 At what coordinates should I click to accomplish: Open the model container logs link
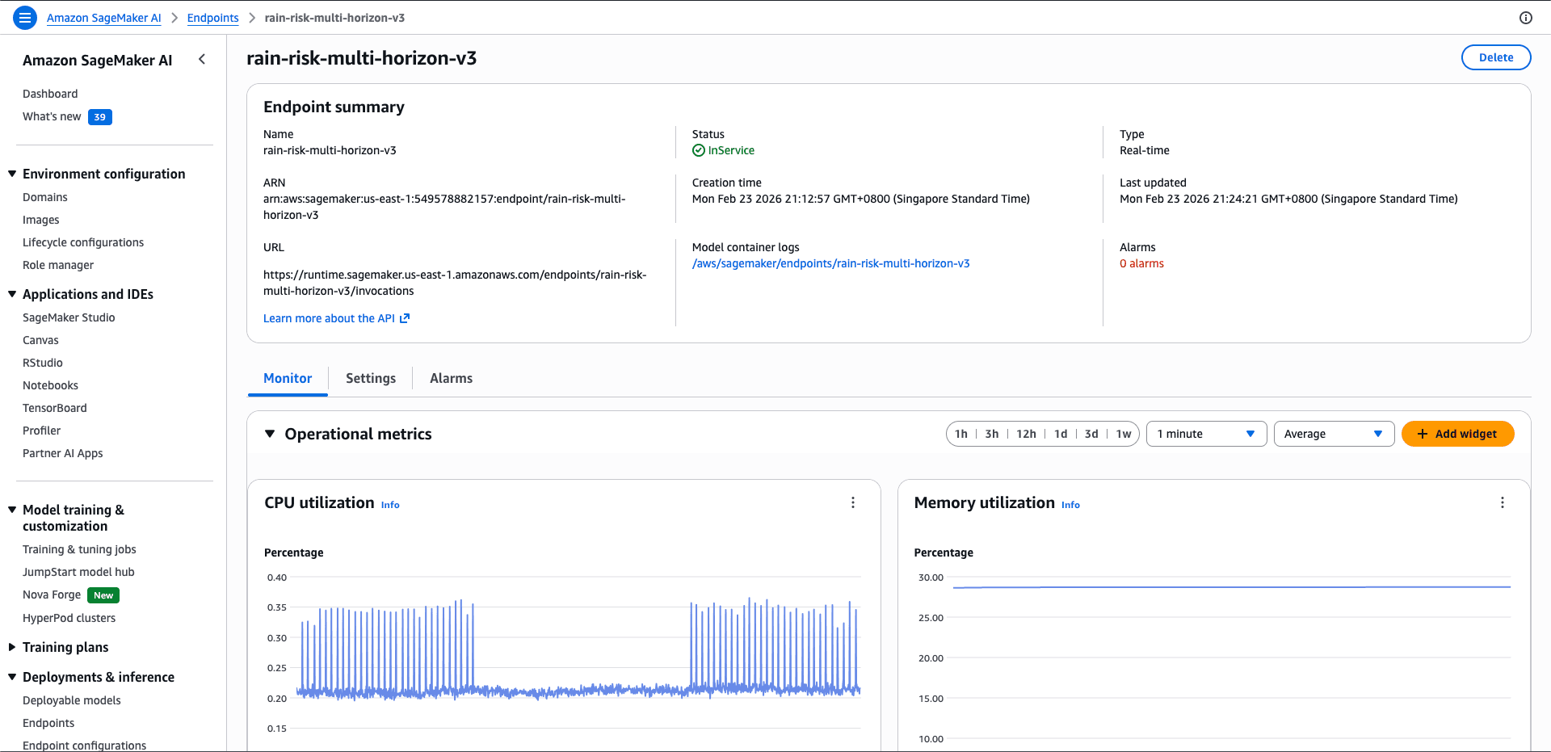831,263
